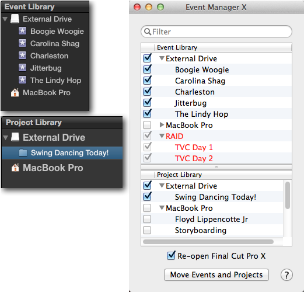Screen dimensions: 304x292
Task: Click the Charleston event star icon
Action: 22,55
